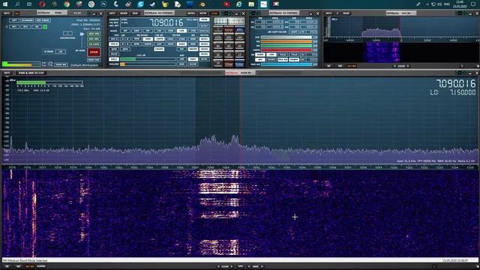Open SETT. in the SDRuno main panel
Viewport: 480px width, 270px height.
(x=7, y=13)
